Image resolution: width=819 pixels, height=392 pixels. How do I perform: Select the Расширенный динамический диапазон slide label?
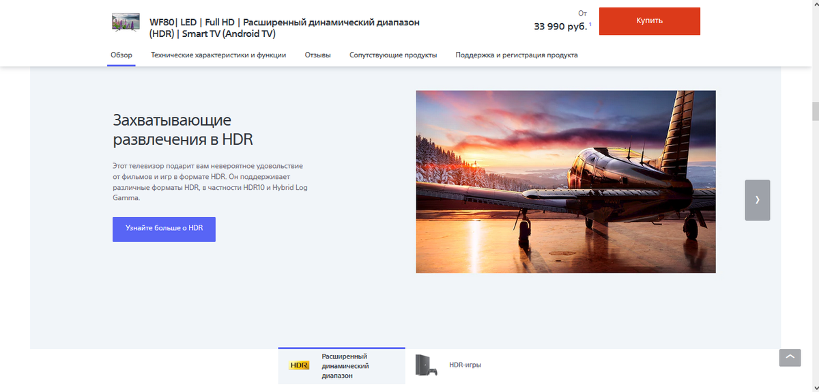tap(345, 366)
